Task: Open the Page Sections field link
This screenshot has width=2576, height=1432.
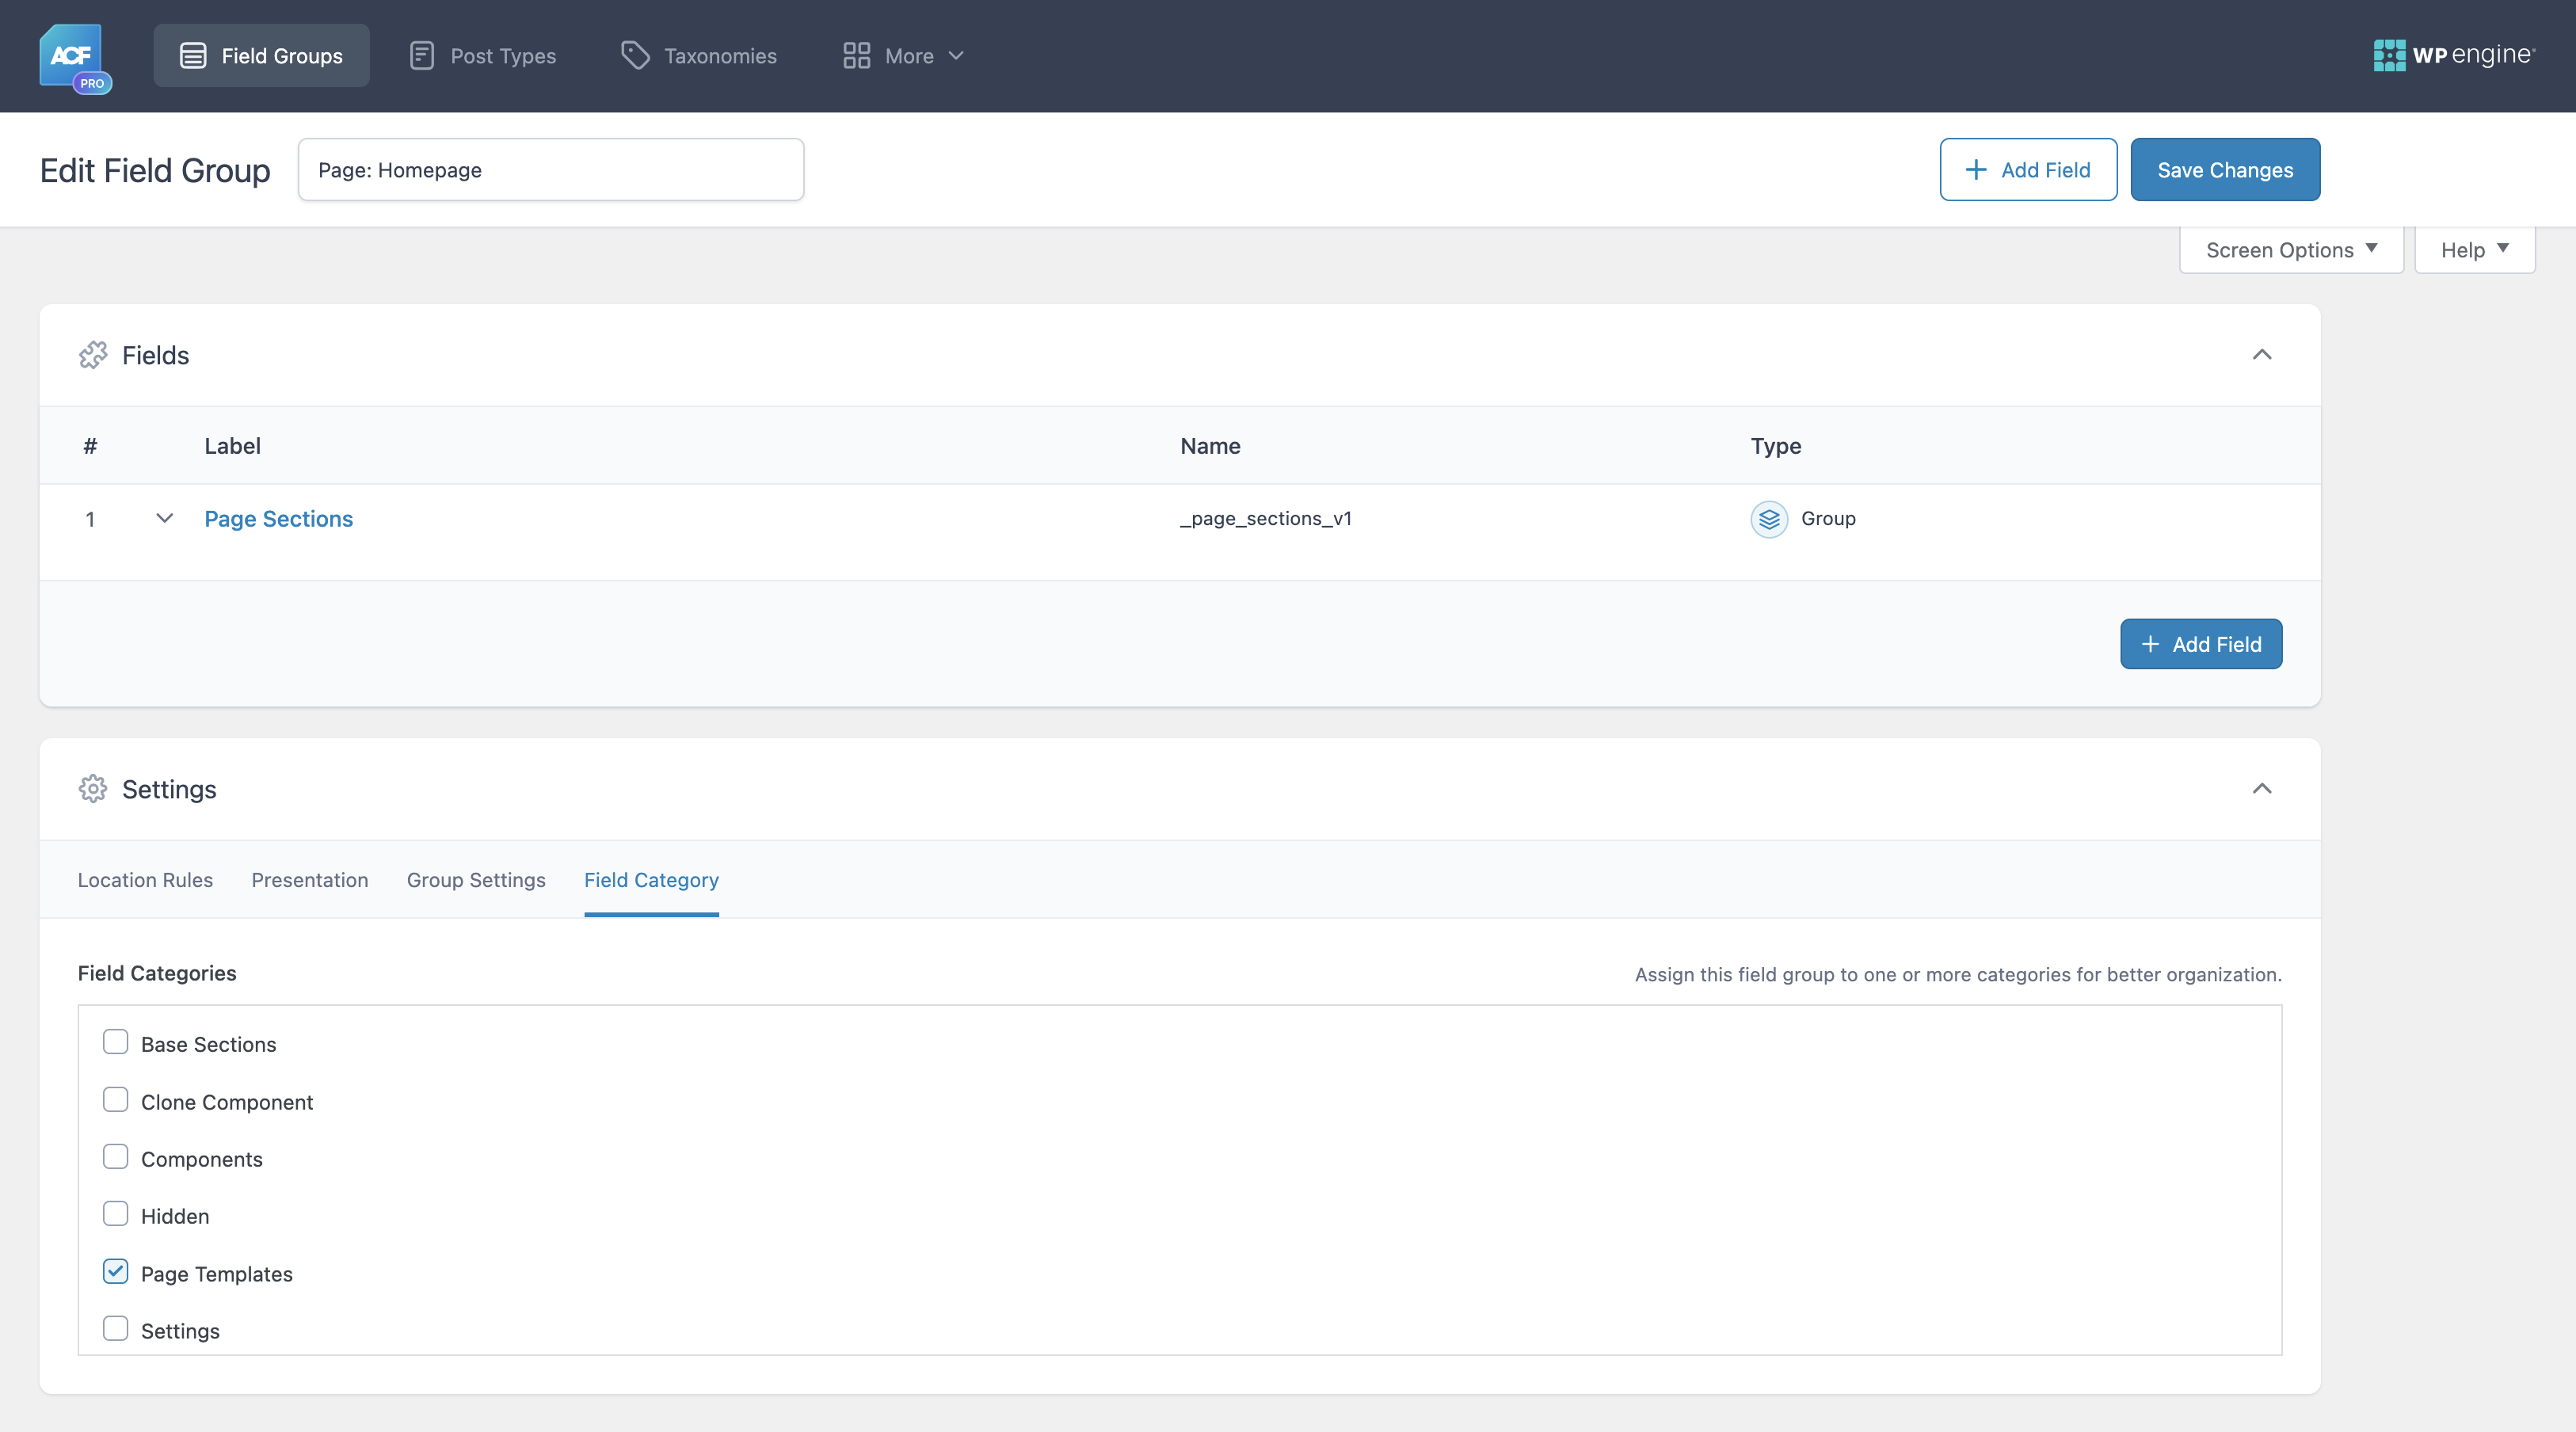Action: pos(279,519)
